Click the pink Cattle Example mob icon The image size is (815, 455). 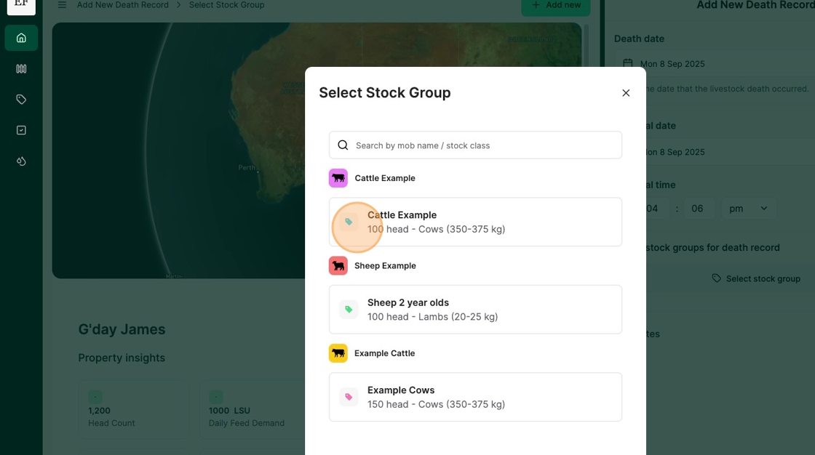(338, 178)
